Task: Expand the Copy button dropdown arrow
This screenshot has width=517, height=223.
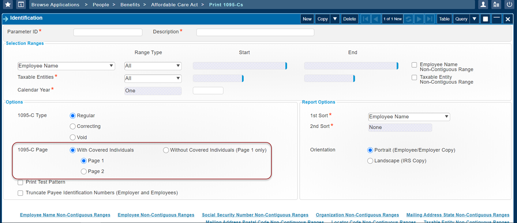Action: coord(335,19)
